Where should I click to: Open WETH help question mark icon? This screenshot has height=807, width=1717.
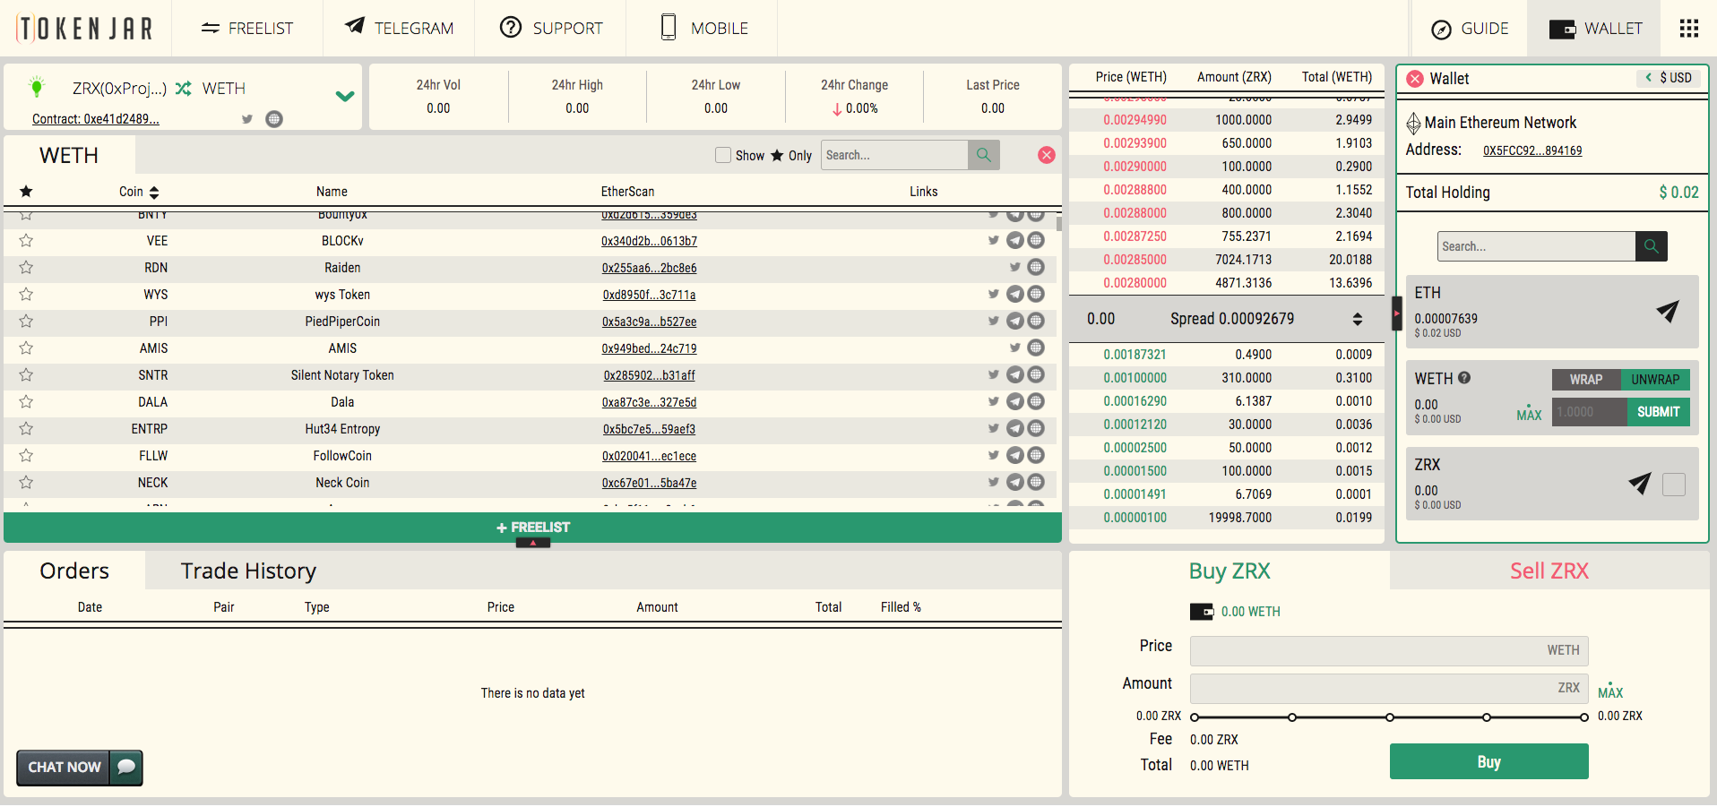[1464, 378]
